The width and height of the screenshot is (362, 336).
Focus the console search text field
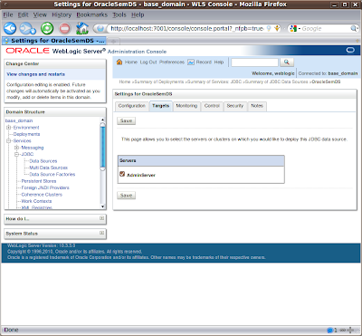[x=254, y=62]
